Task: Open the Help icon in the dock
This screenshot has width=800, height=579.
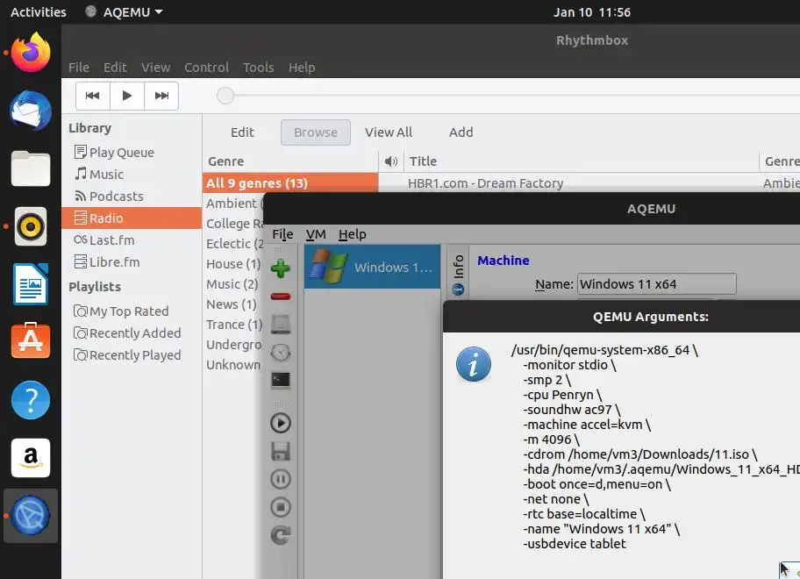Action: pos(31,399)
